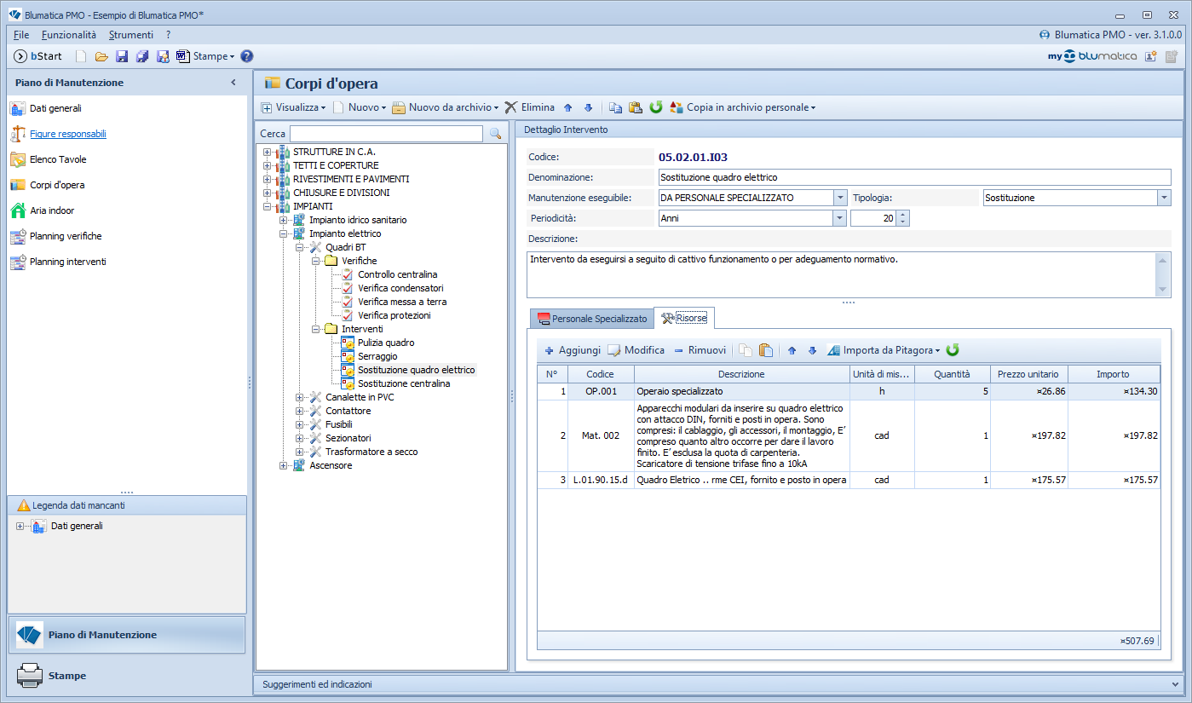This screenshot has width=1192, height=703.
Task: Expand the STRUTTURE IN C.A. tree node
Action: 268,152
